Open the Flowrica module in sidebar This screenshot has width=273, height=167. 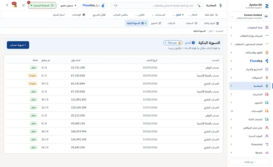click(x=250, y=61)
